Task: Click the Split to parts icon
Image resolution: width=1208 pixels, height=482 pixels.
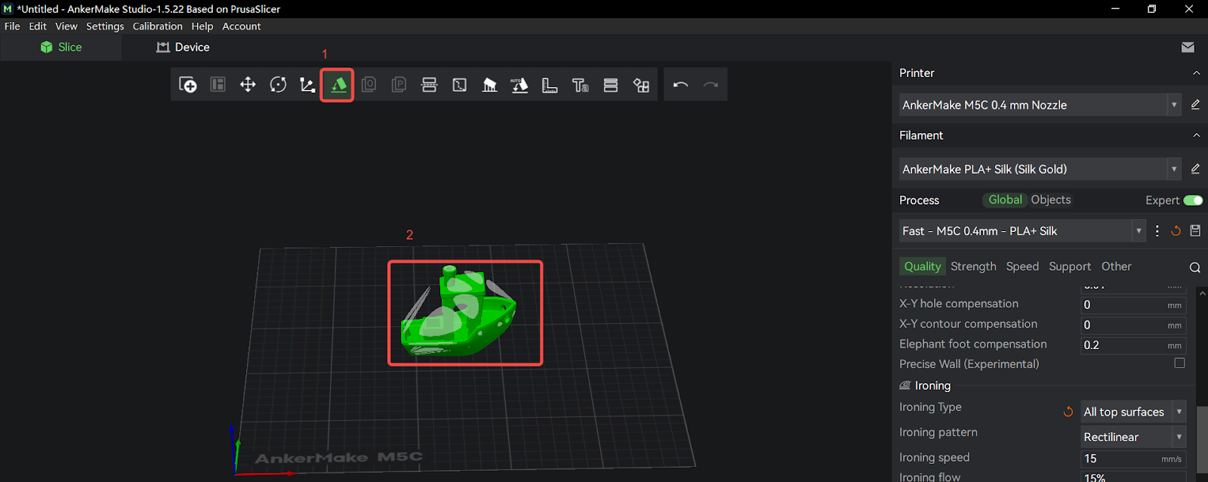Action: 399,85
